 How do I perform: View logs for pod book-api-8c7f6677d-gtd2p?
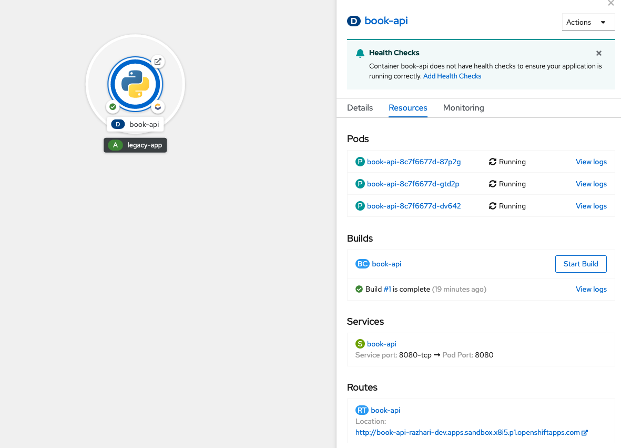(591, 184)
